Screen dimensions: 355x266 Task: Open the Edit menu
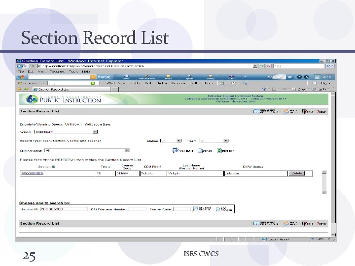(31, 71)
